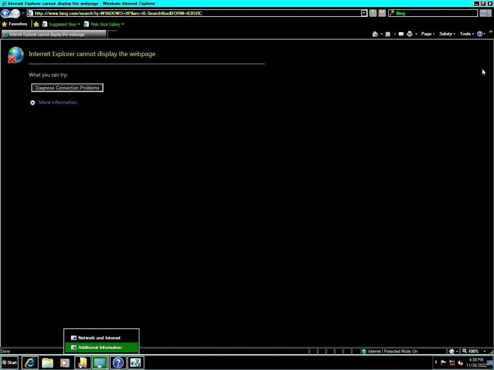The height and width of the screenshot is (370, 494).
Task: Open the Favorites center
Action: pyautogui.click(x=14, y=24)
